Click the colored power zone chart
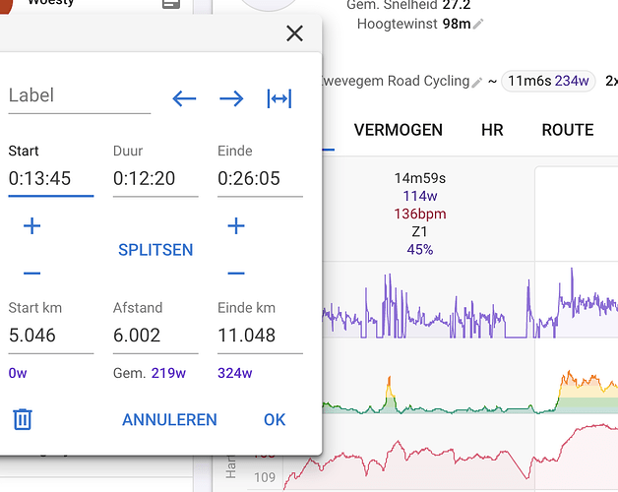The image size is (618, 492). [469, 393]
